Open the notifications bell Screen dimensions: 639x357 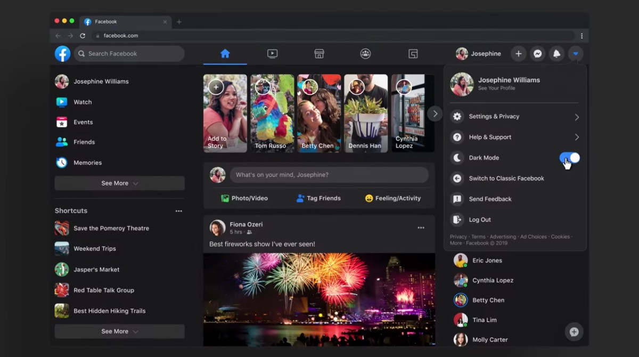(556, 54)
